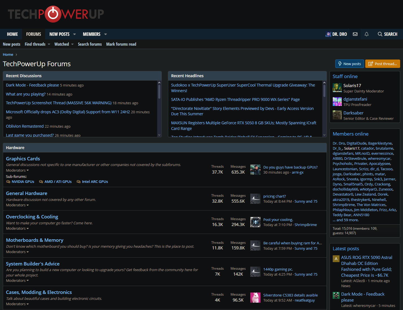Open DigitalDude member profile

[x=356, y=143]
